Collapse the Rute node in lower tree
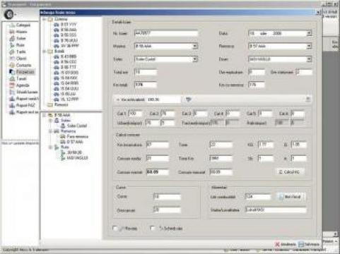Image resolution: width=340 pixels, height=254 pixels. click(50, 147)
